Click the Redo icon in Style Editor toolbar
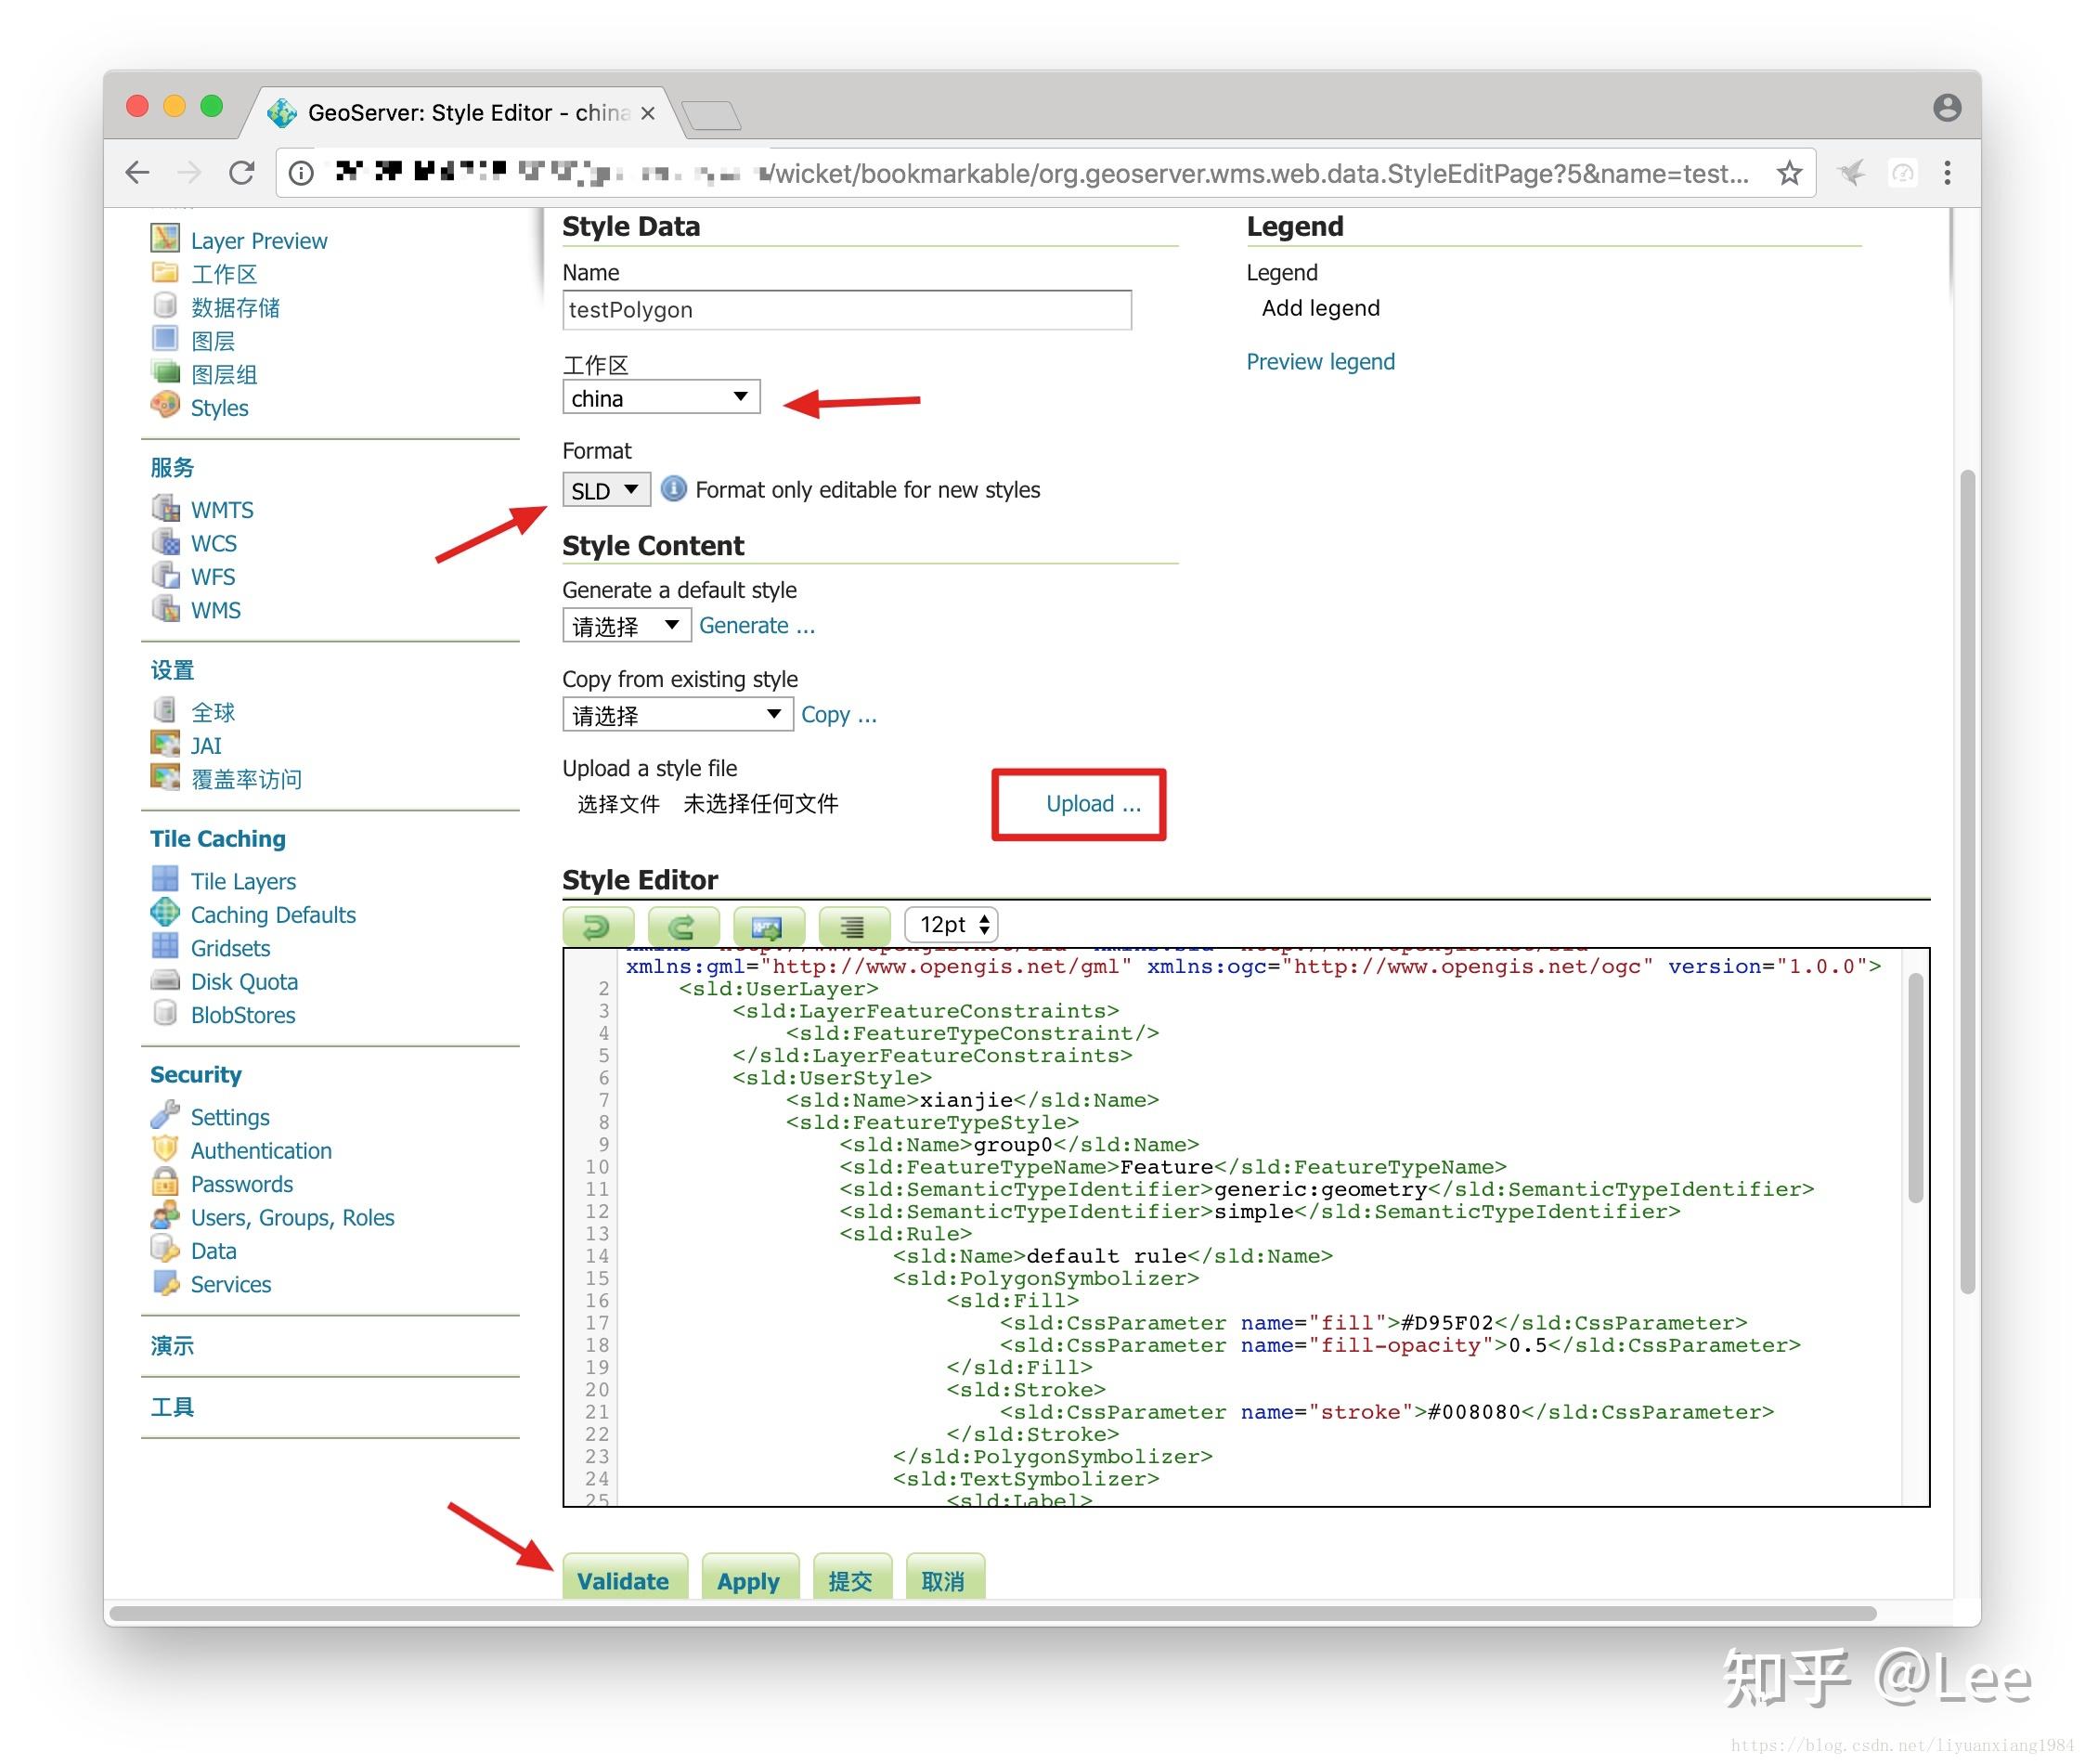Screen dimensions: 2085x1764 click(682, 925)
